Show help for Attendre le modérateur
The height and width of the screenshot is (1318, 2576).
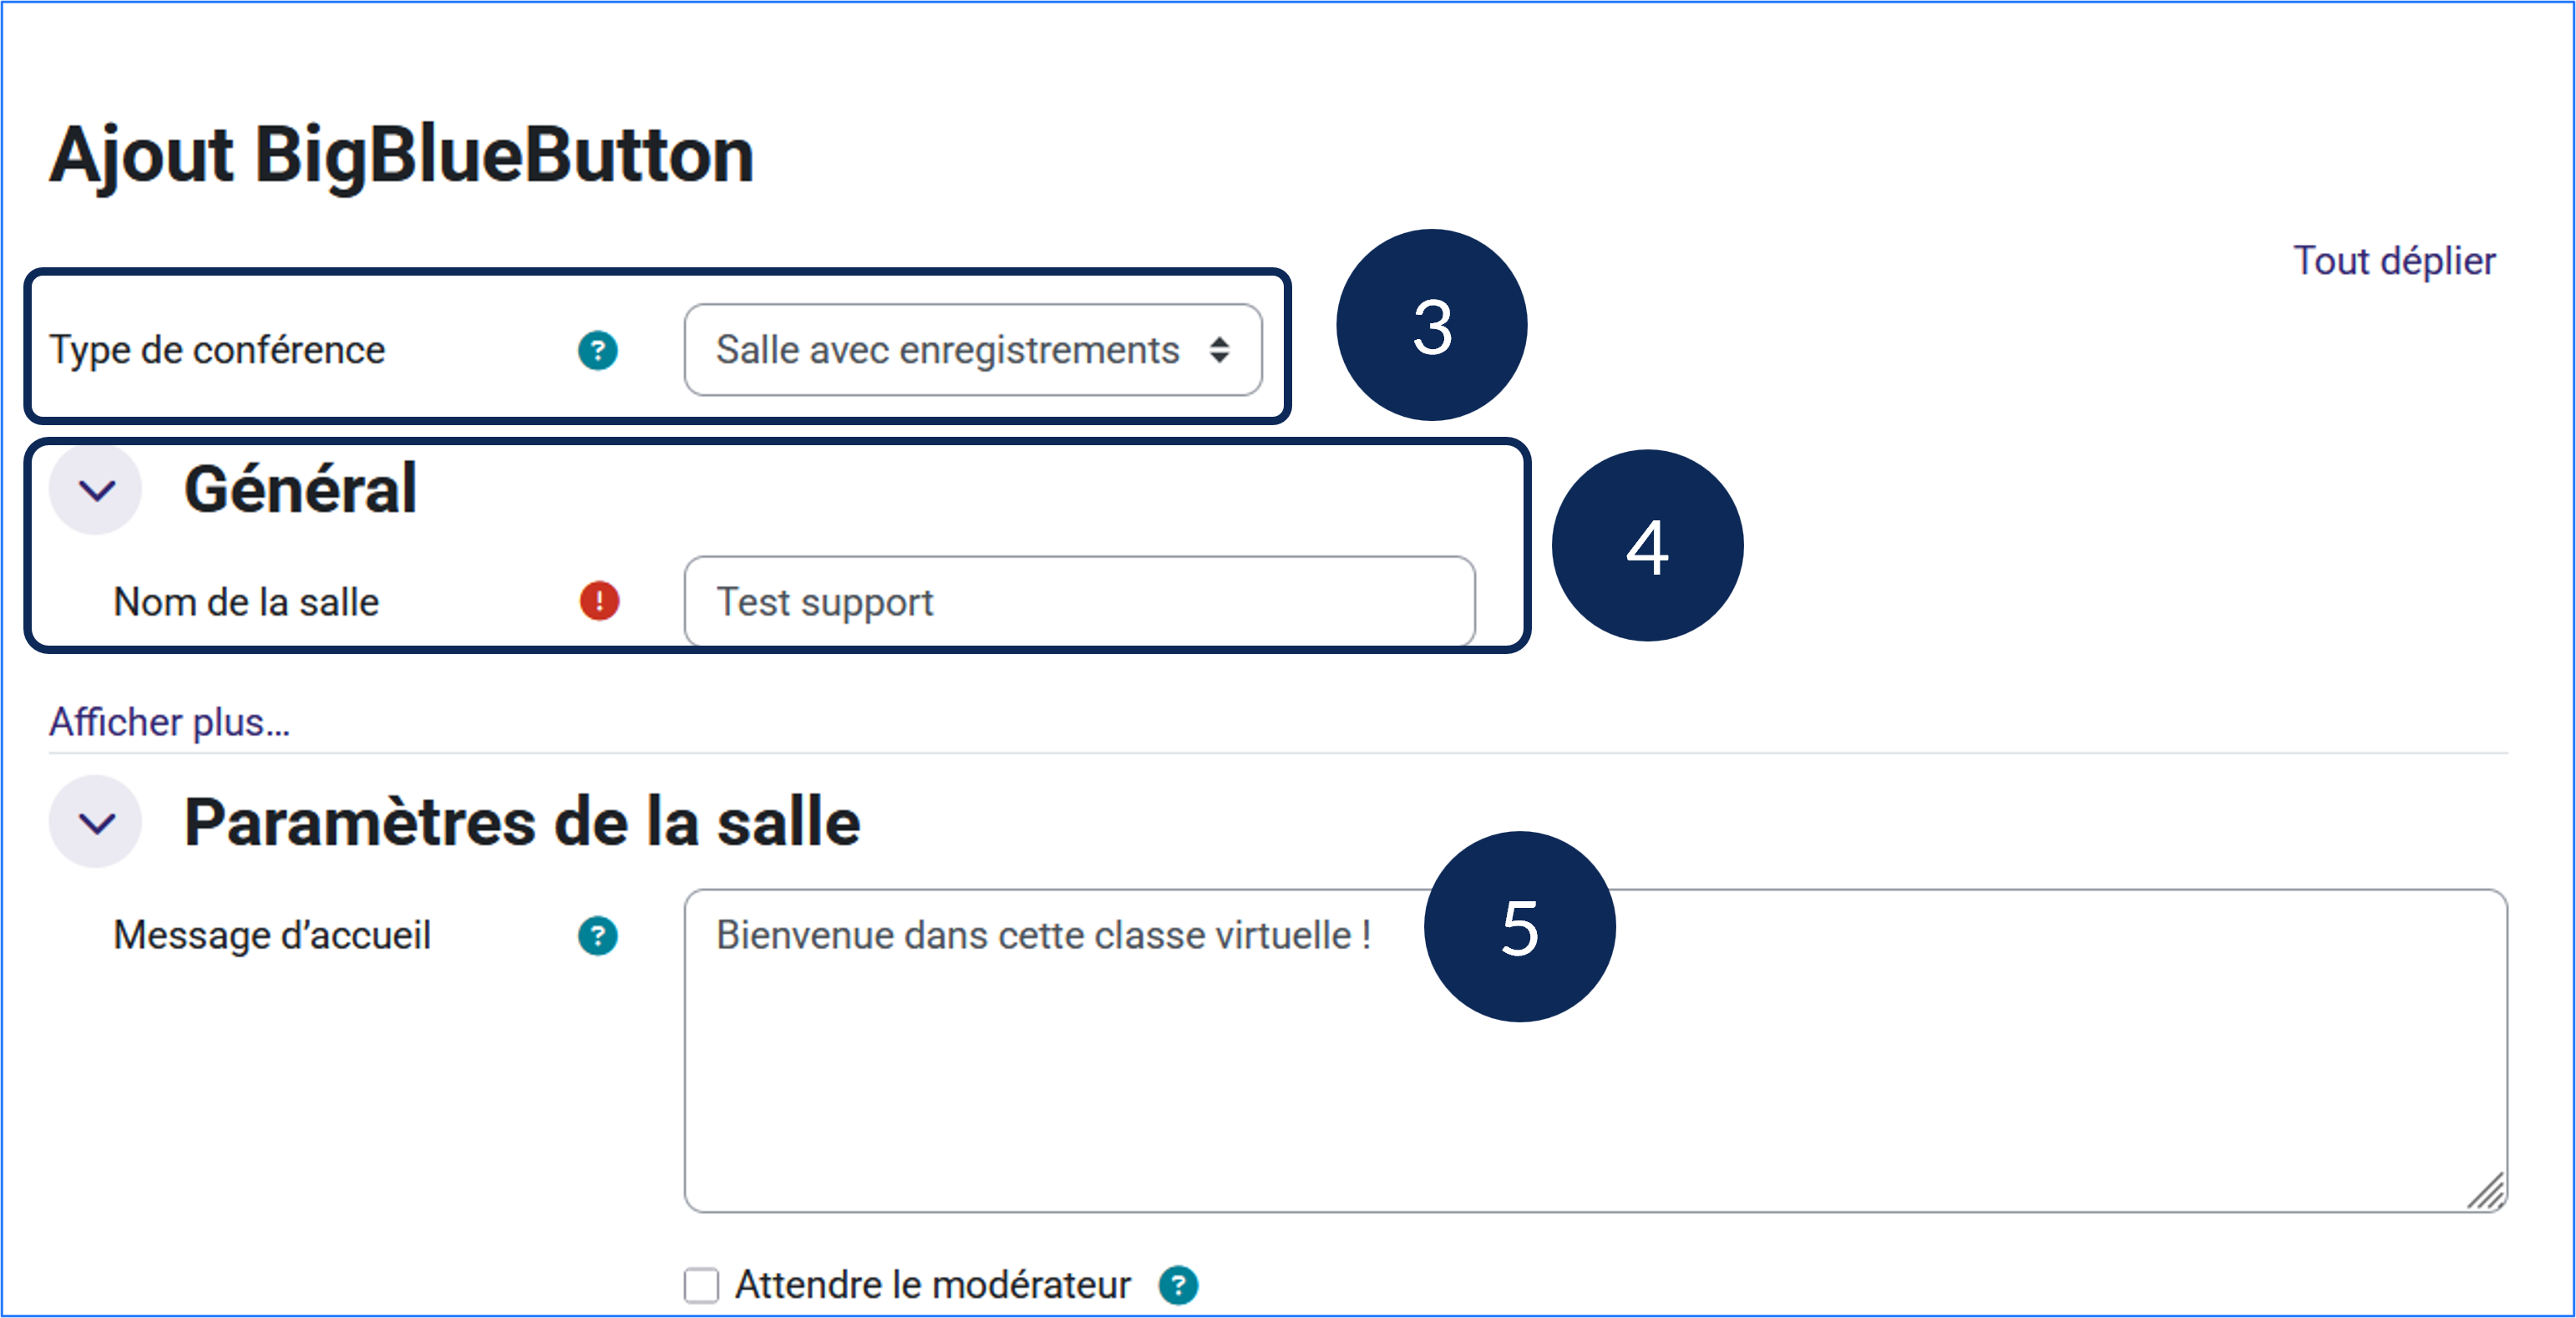coord(1178,1285)
